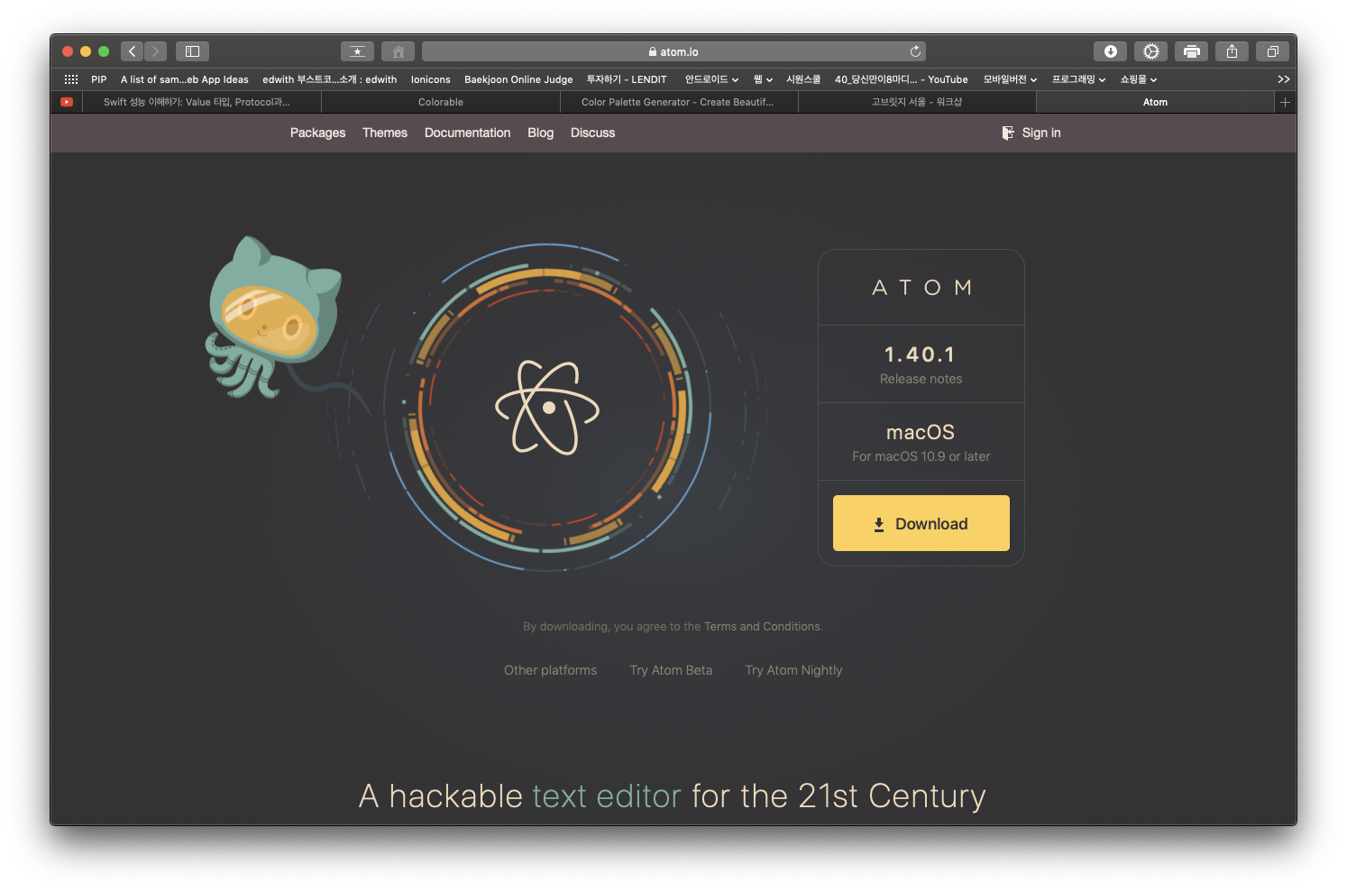The height and width of the screenshot is (892, 1347).
Task: Open the A list of sample Web App Ideas bookmark
Action: 185,79
